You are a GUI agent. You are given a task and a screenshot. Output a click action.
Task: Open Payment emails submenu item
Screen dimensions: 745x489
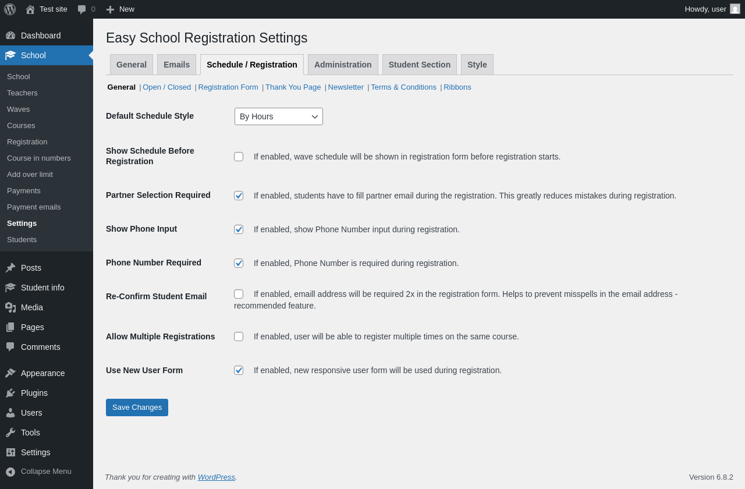(x=47, y=207)
